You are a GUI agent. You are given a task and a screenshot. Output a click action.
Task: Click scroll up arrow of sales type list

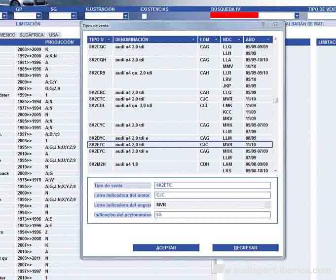(276, 39)
